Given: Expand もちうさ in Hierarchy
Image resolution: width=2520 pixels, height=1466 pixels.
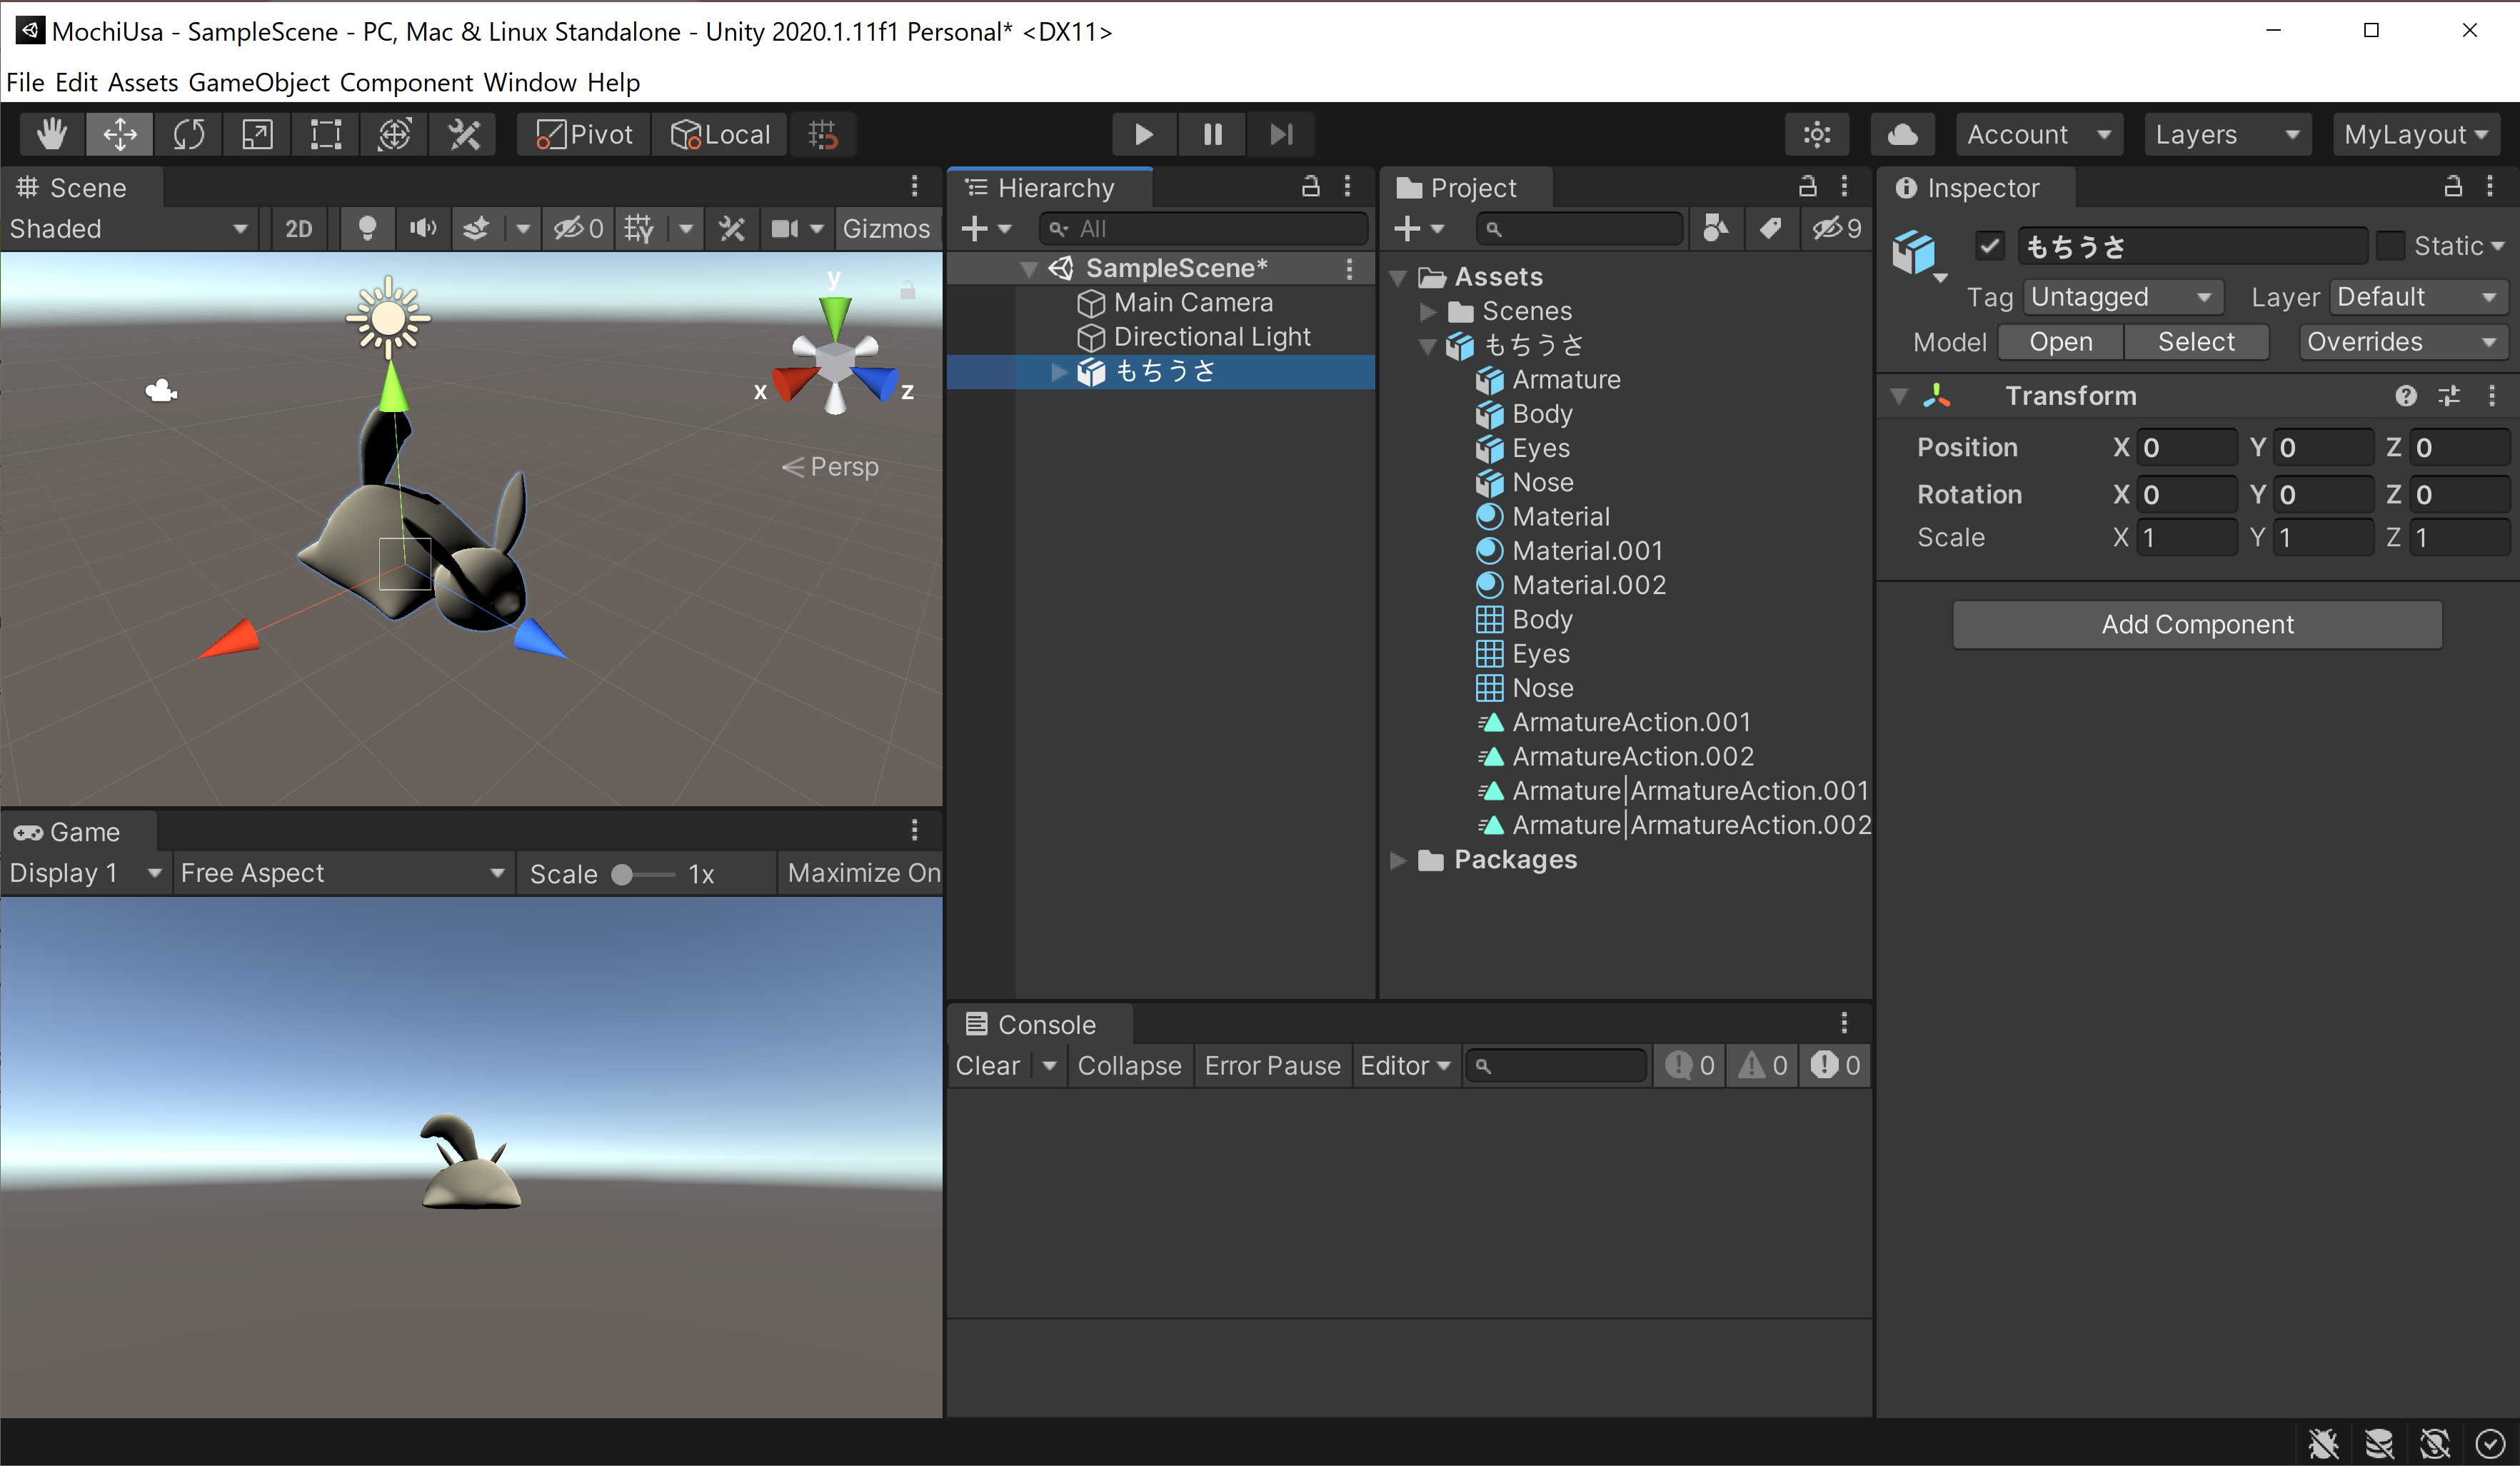Looking at the screenshot, I should pos(1059,372).
